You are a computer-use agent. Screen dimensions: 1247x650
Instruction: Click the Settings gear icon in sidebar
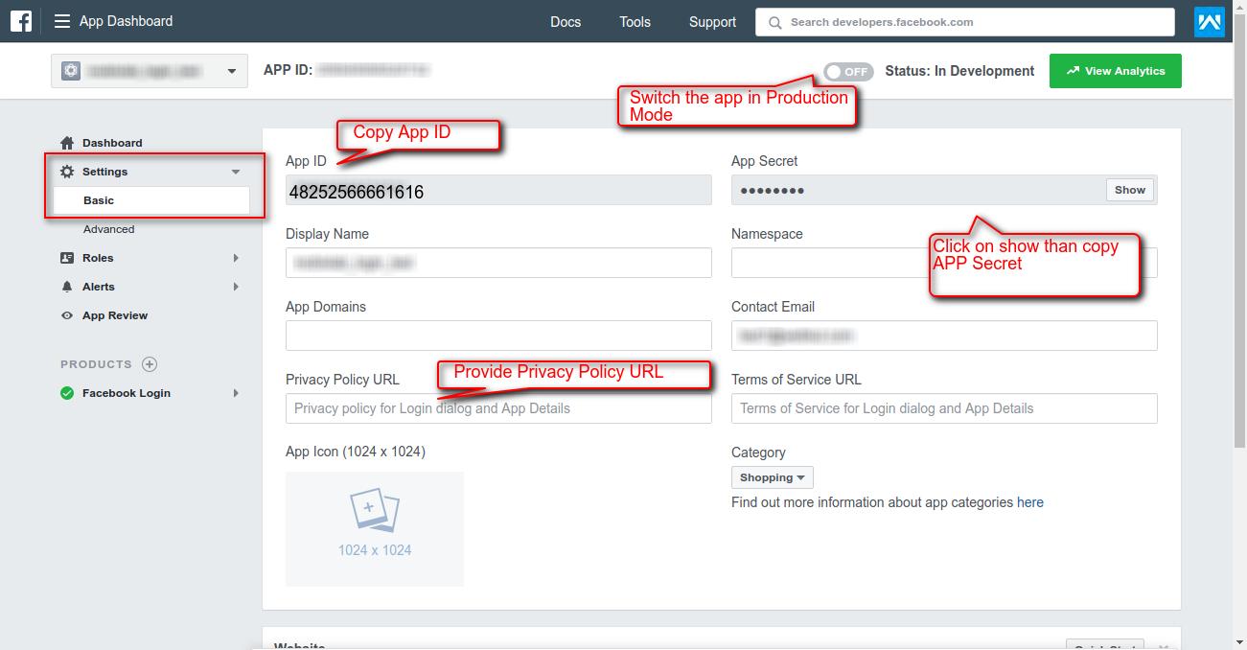(67, 172)
